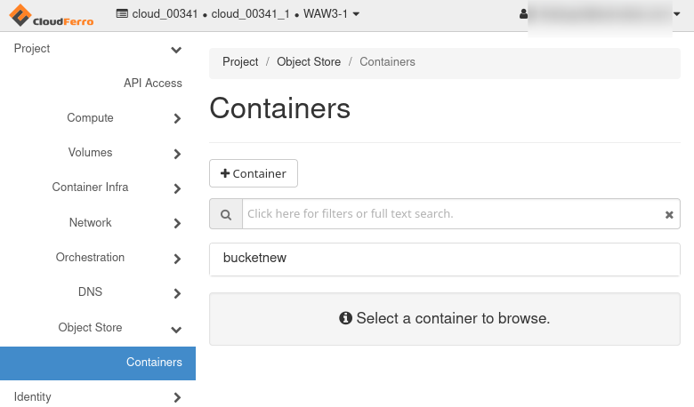Expand the Orchestration section chevron

(177, 259)
